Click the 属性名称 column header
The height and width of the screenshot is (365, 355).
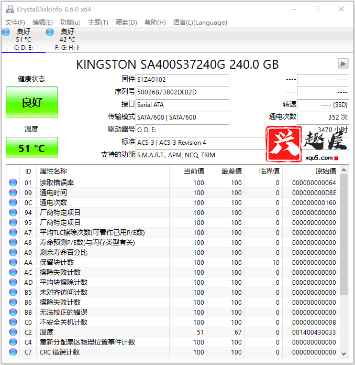(x=103, y=171)
